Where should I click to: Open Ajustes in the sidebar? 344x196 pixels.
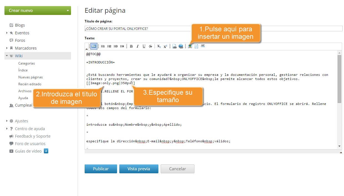point(21,121)
